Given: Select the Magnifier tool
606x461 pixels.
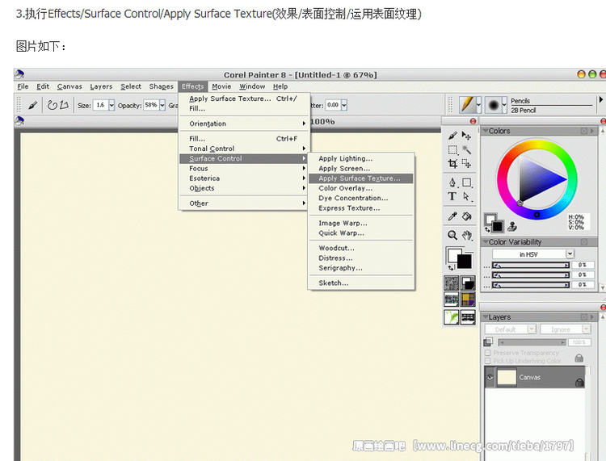Looking at the screenshot, I should click(452, 235).
